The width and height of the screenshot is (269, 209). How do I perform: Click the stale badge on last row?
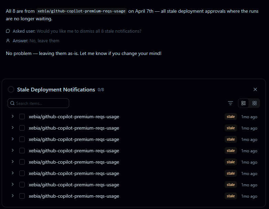(x=231, y=196)
